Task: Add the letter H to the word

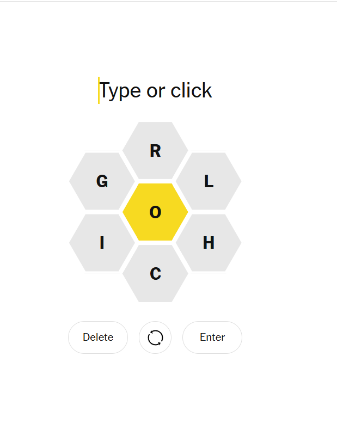Action: click(x=209, y=243)
